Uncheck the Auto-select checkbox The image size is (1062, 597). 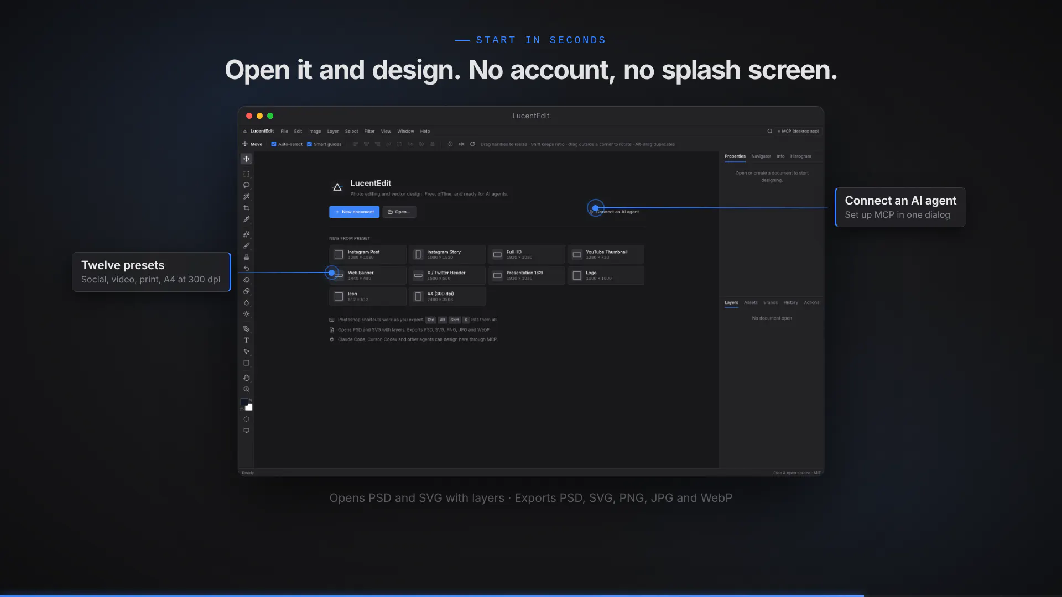click(273, 144)
